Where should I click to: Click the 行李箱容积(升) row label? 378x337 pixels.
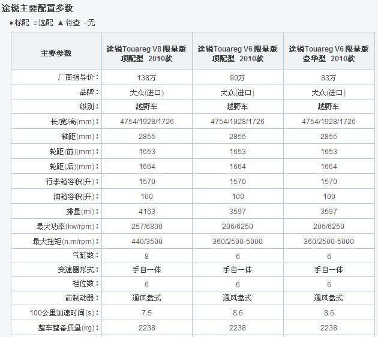tap(73, 181)
